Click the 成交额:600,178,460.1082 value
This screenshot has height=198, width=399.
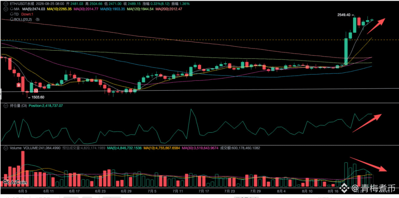(240, 148)
